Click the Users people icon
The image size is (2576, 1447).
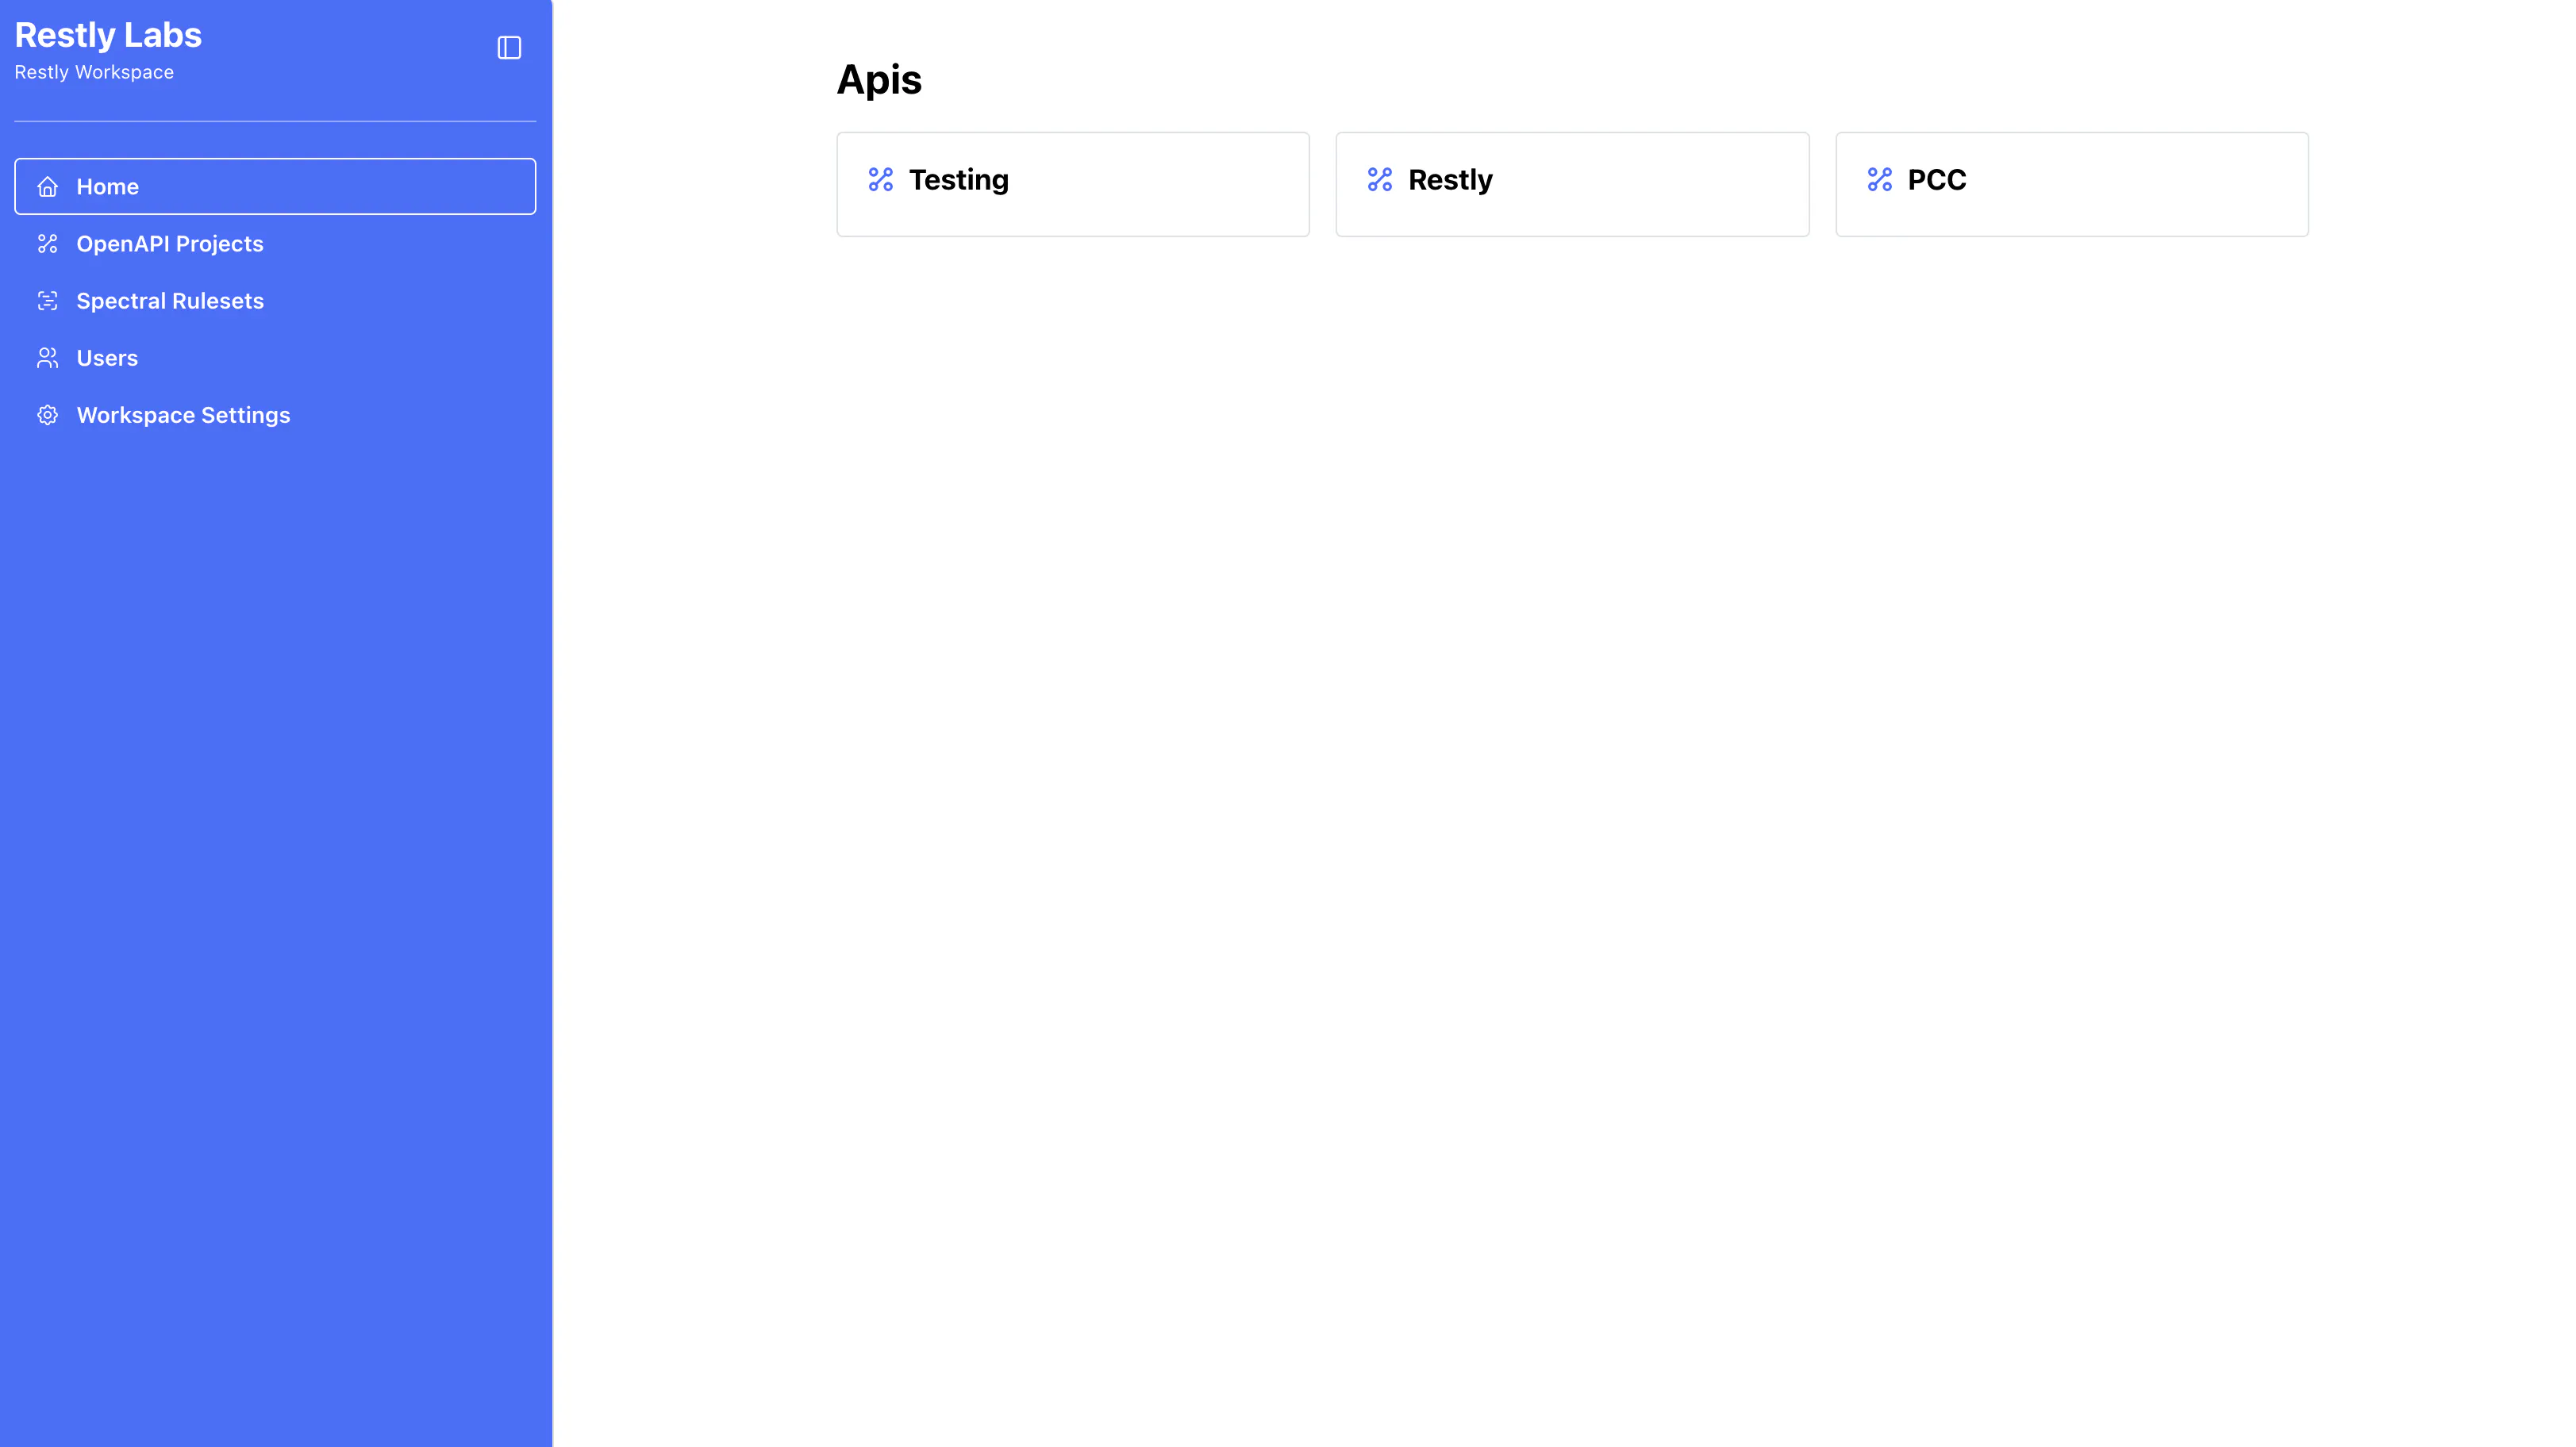pyautogui.click(x=47, y=358)
